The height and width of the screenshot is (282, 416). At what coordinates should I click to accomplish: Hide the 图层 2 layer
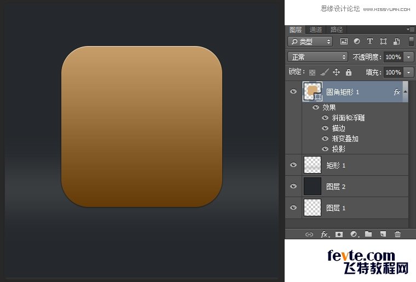coord(293,186)
